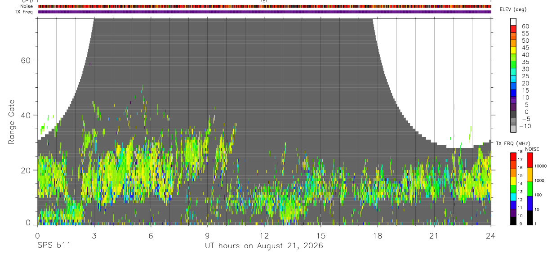
Task: Click the purple TX Freq strip above the plot
Action: click(x=264, y=12)
